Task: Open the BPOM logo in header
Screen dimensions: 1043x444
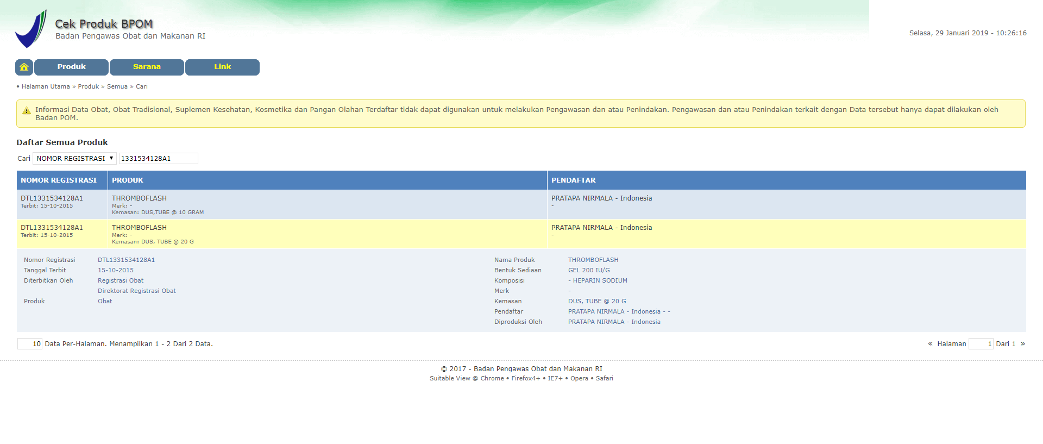Action: click(31, 29)
